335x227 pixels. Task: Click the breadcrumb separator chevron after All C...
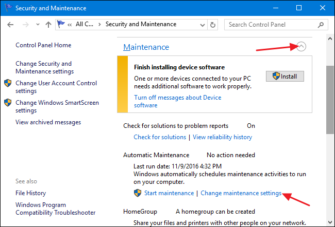(x=99, y=25)
